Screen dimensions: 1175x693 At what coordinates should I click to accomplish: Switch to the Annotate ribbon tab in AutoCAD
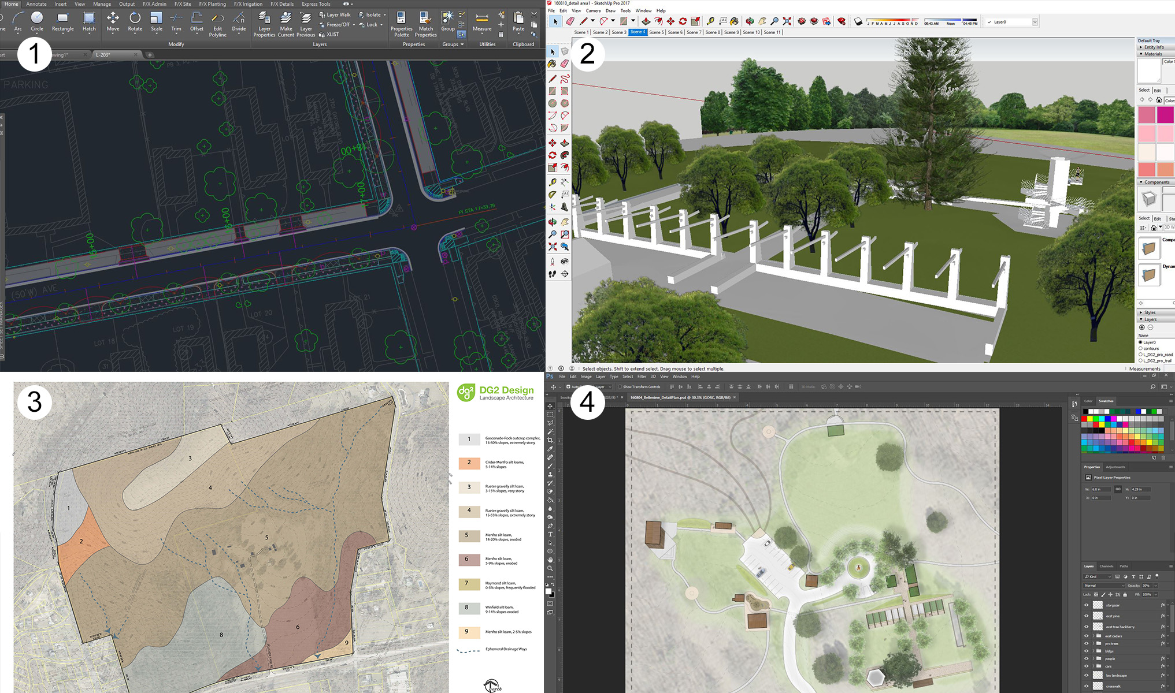36,3
